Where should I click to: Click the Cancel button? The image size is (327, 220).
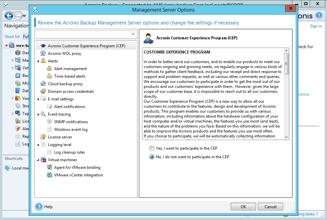tap(271, 207)
